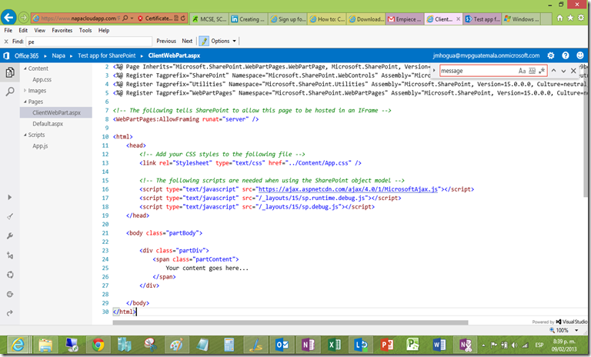Image resolution: width=591 pixels, height=357 pixels.
Task: Open Default.aspx in the file tree
Action: click(48, 124)
